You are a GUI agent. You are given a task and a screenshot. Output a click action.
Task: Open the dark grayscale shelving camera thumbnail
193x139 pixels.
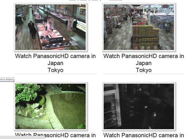[139, 106]
